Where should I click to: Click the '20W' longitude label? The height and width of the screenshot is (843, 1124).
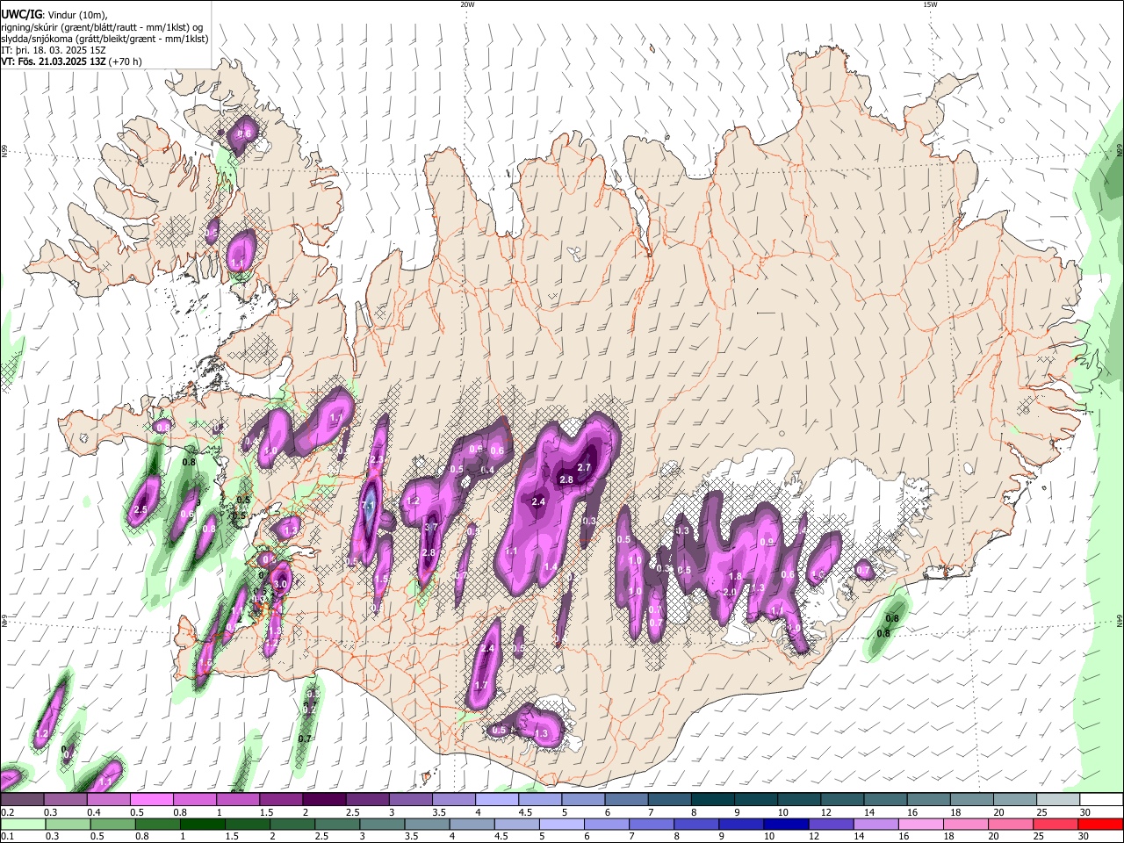[x=467, y=4]
